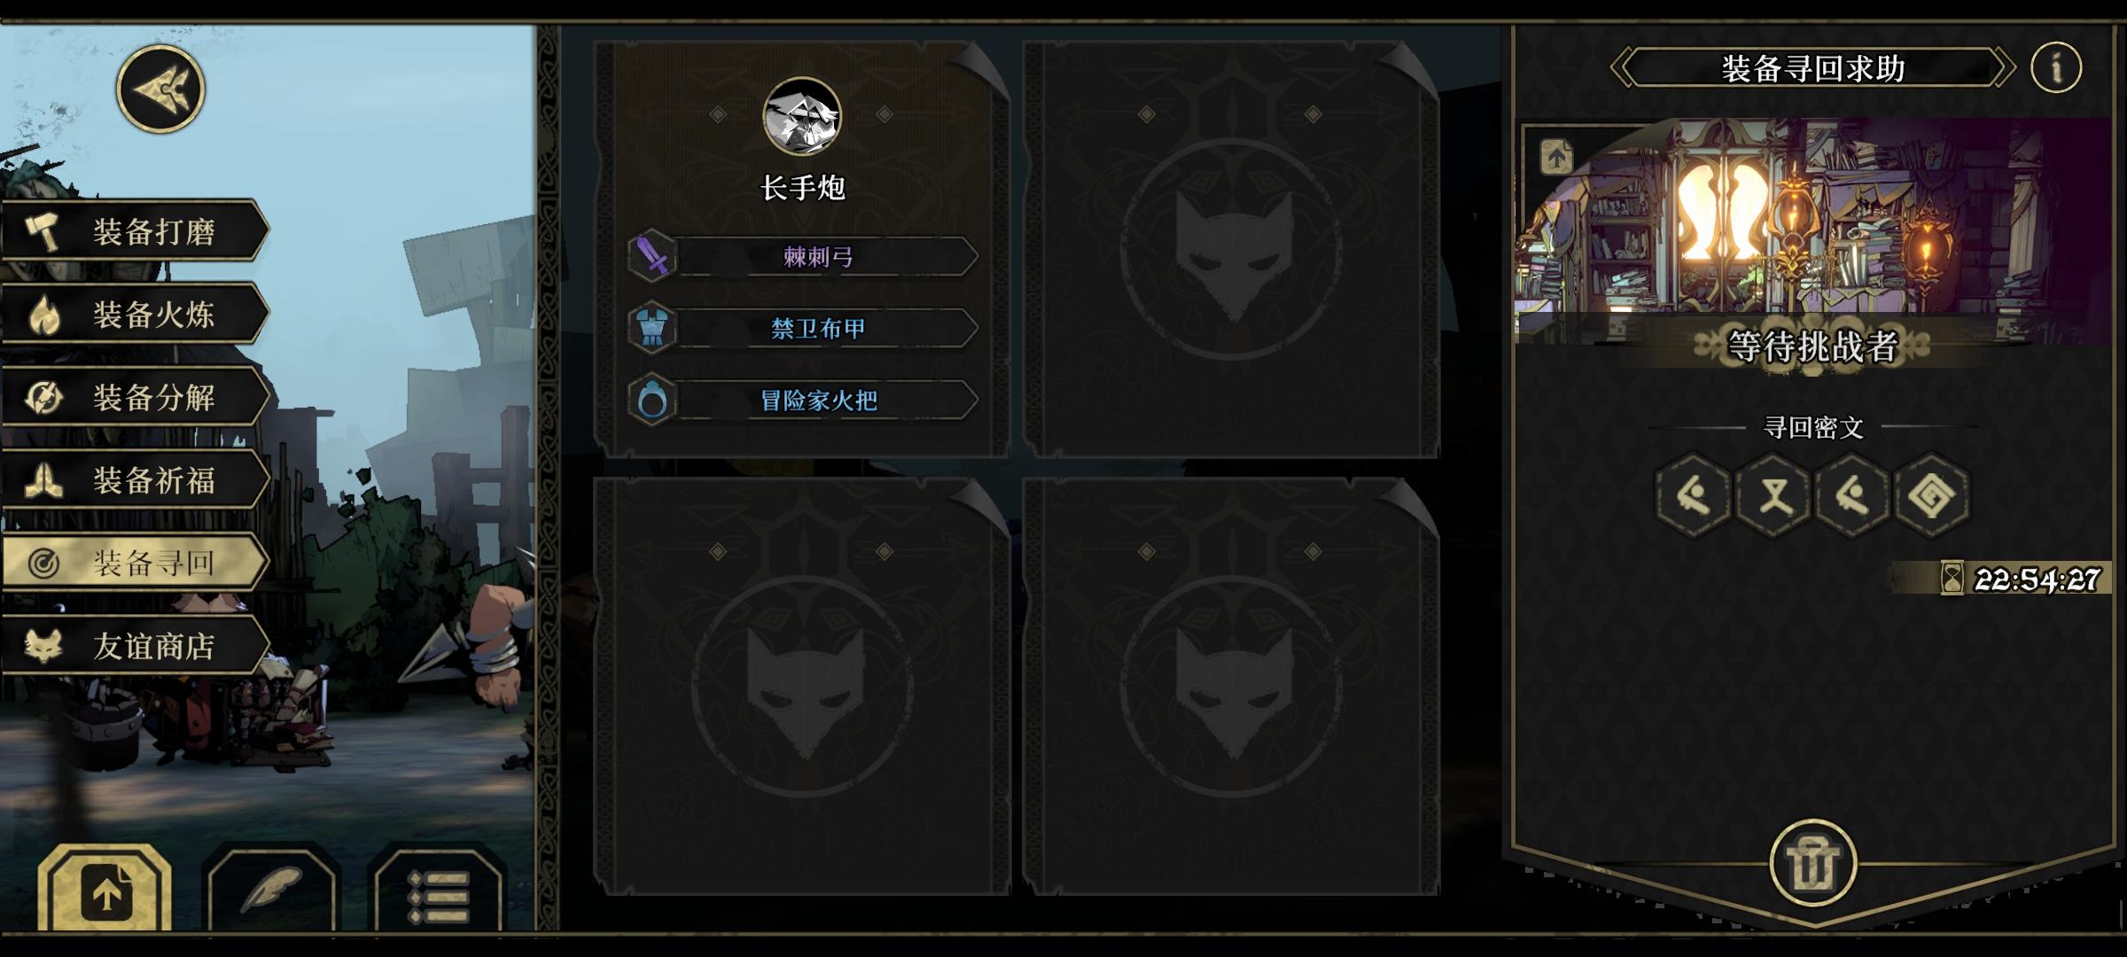Image resolution: width=2127 pixels, height=957 pixels.
Task: Go to 装备祈福 menu item
Action: tap(135, 480)
